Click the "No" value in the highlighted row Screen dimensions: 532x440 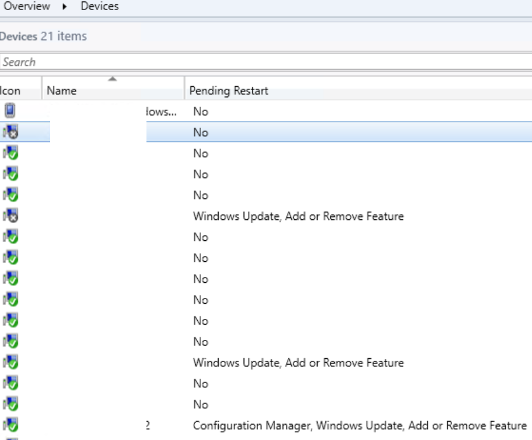tap(200, 133)
